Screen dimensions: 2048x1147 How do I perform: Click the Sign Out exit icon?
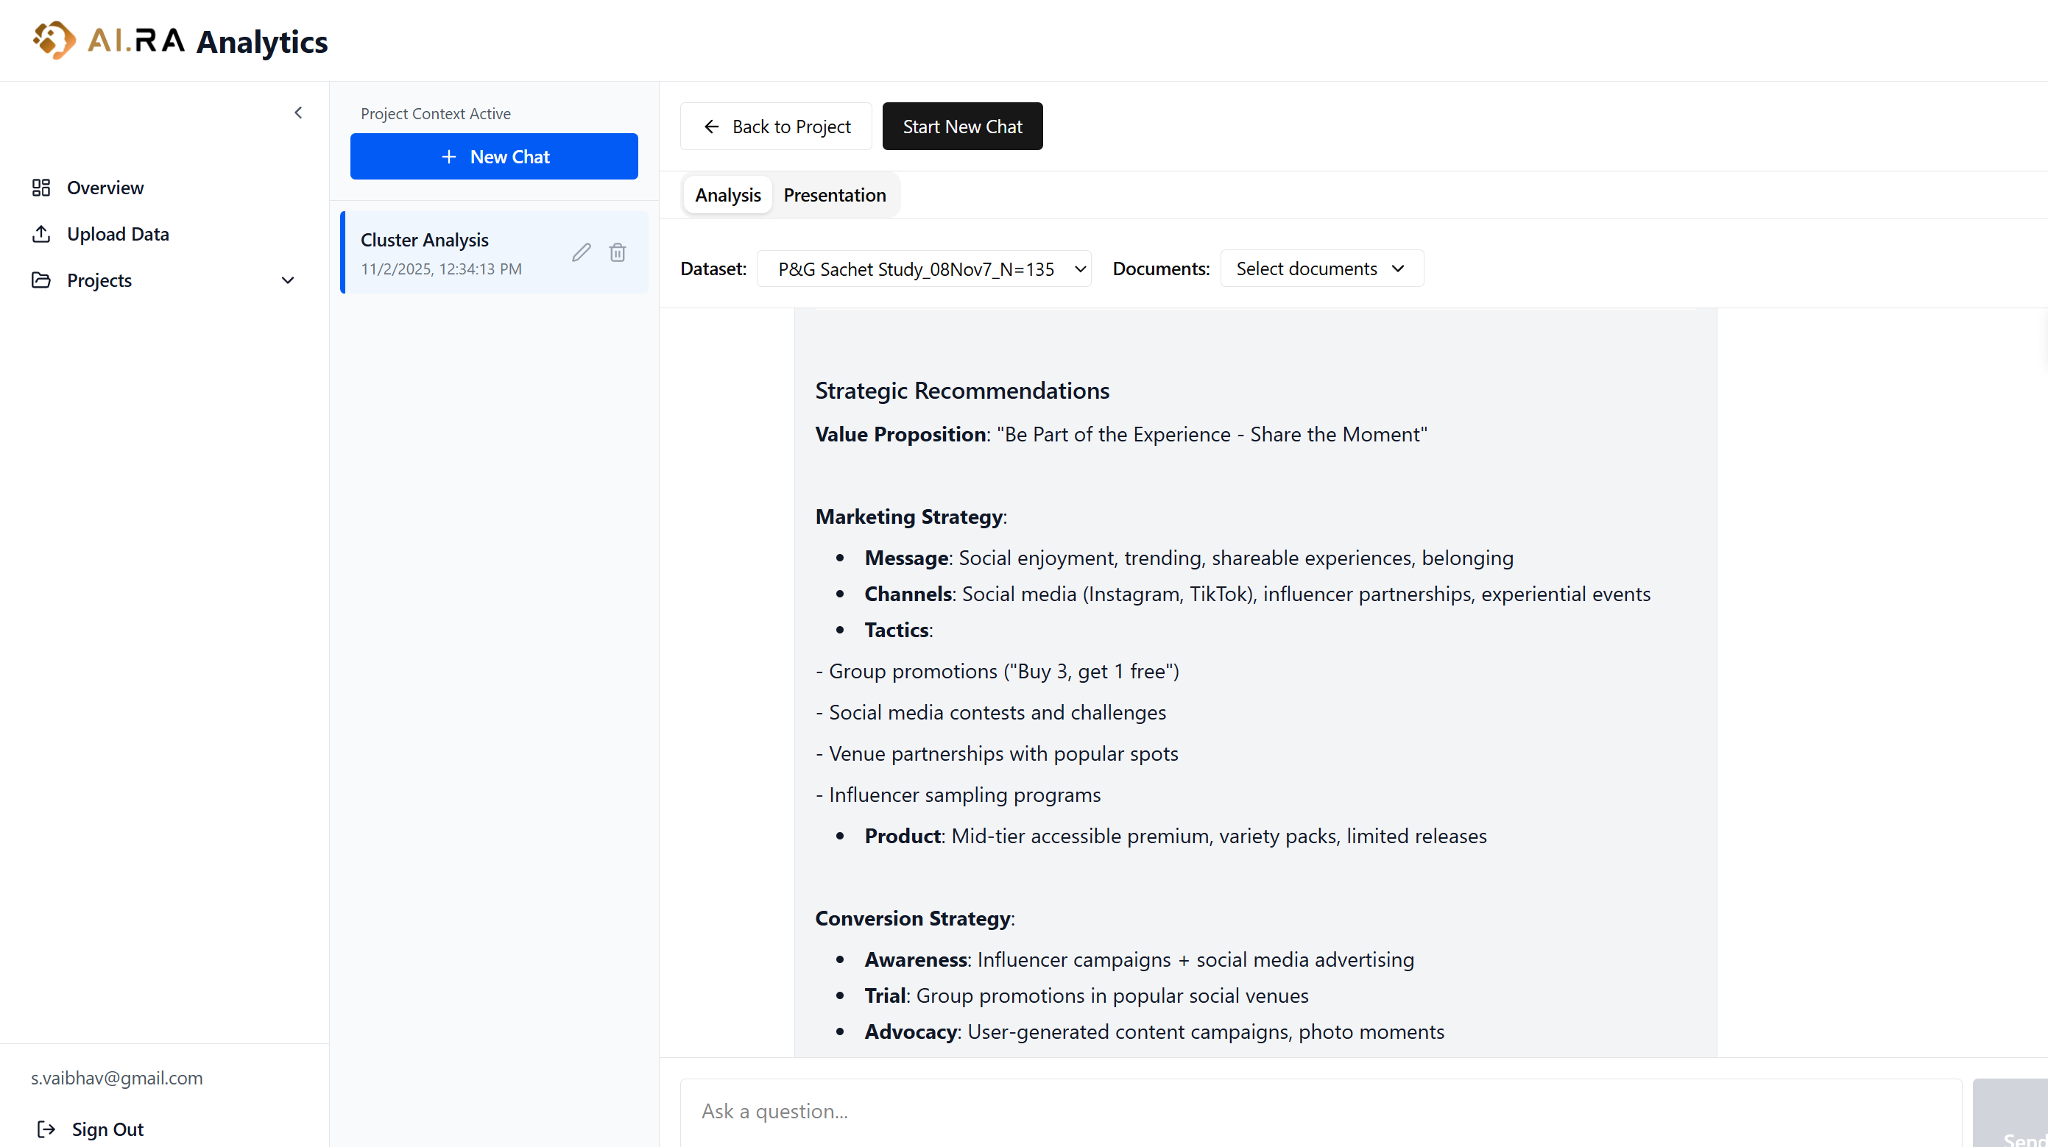46,1129
